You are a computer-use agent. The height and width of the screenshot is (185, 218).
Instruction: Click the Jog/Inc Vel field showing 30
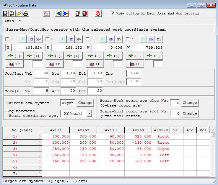(41, 73)
